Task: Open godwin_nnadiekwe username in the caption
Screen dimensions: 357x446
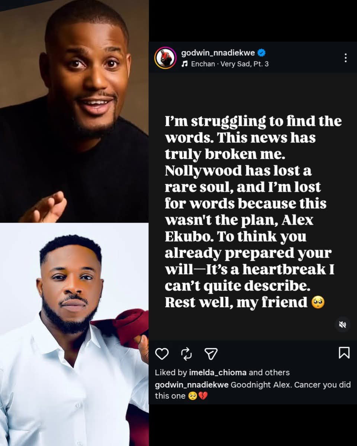Action: pos(192,385)
